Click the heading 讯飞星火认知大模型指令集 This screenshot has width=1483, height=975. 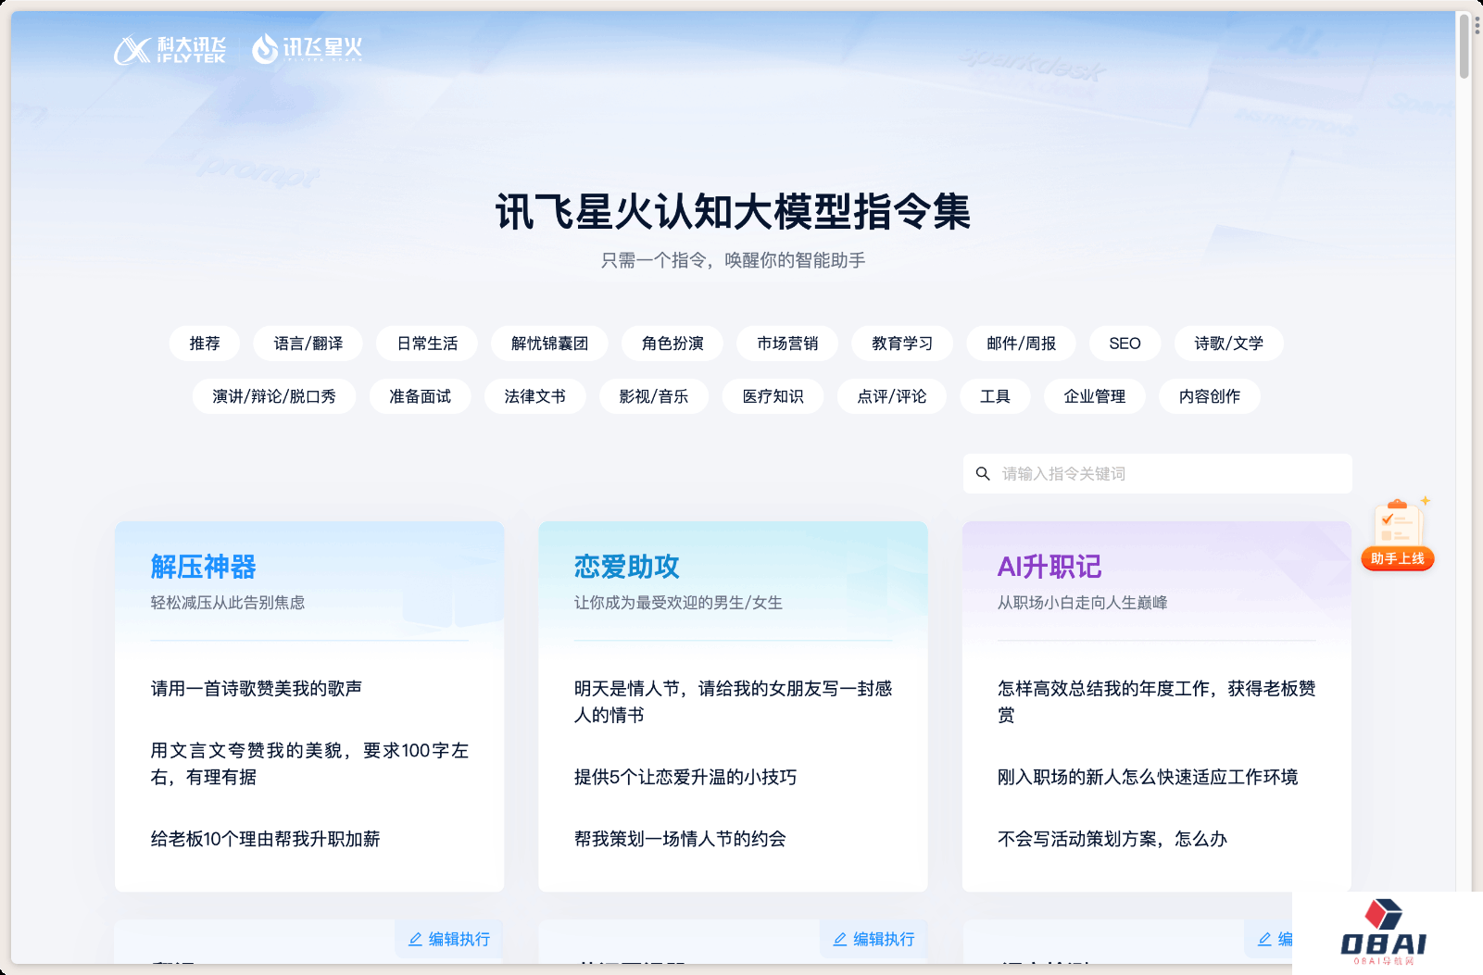[x=733, y=212]
